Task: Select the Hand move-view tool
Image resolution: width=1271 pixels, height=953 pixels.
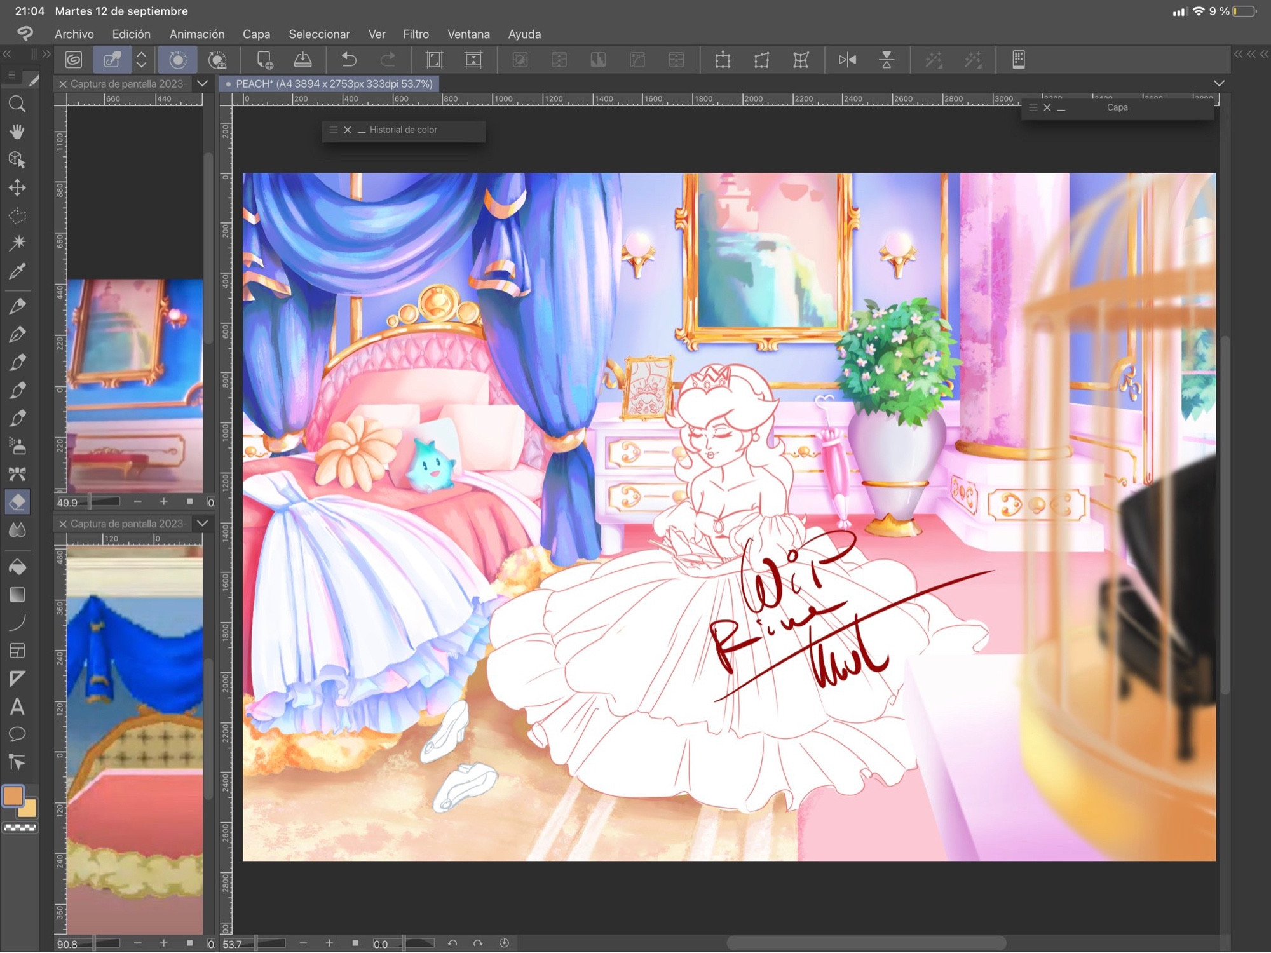Action: point(17,132)
